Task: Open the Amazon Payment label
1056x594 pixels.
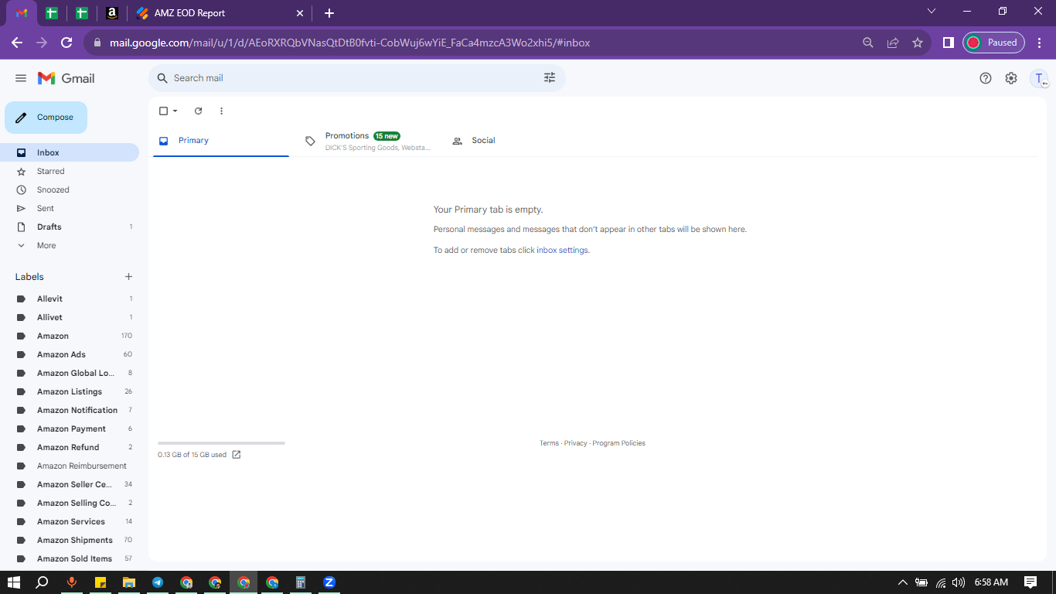Action: click(x=70, y=428)
